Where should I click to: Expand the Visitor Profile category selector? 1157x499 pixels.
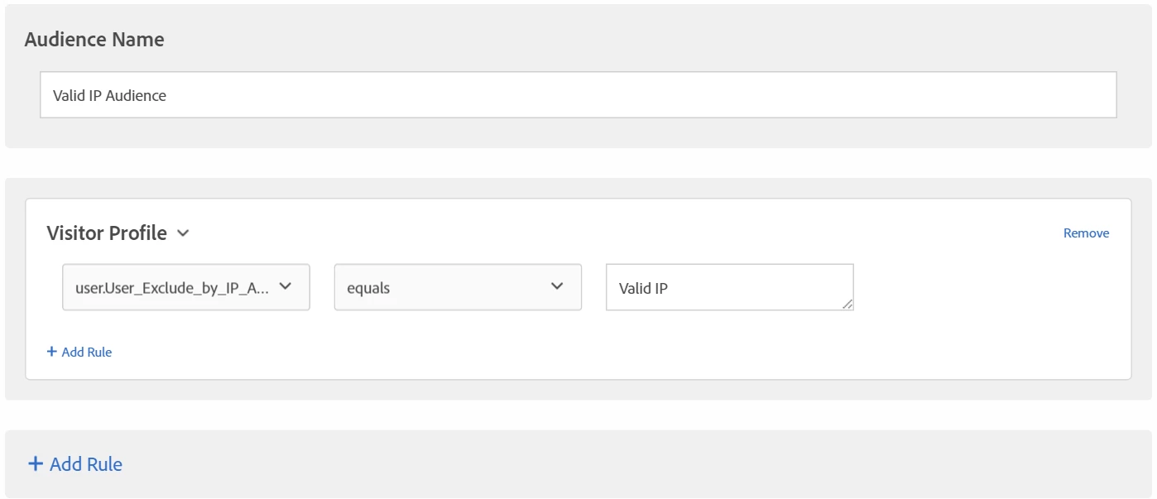click(x=118, y=233)
